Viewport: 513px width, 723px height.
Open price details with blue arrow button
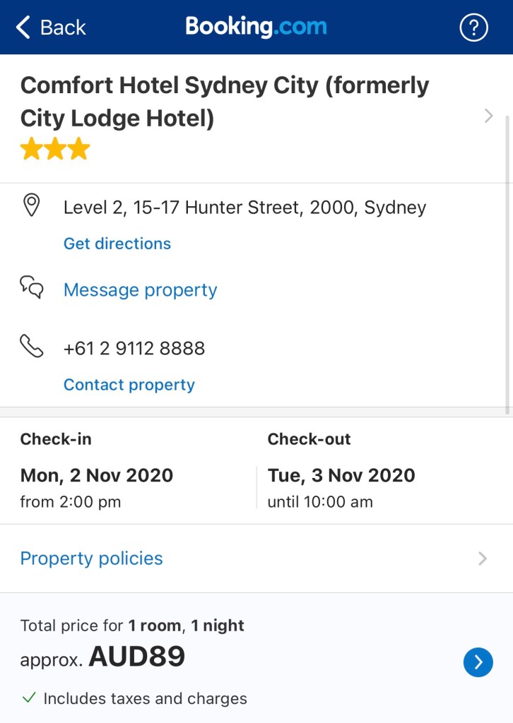(478, 662)
